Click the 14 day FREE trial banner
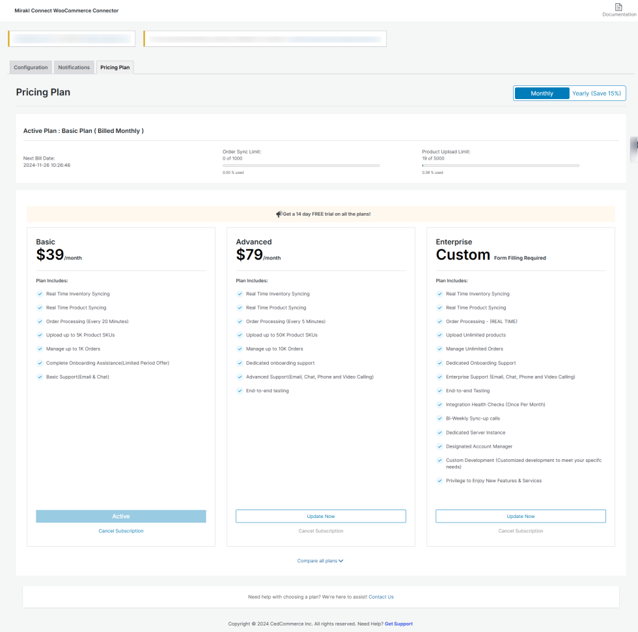This screenshot has width=638, height=632. click(320, 214)
